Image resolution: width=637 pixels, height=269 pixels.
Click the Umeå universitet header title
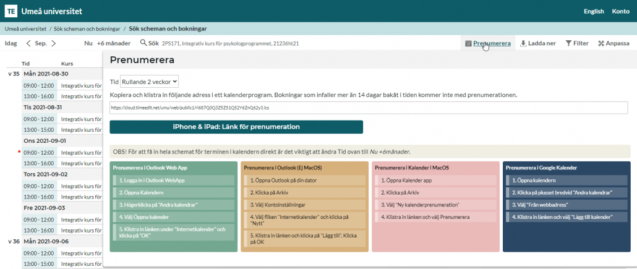pyautogui.click(x=51, y=11)
